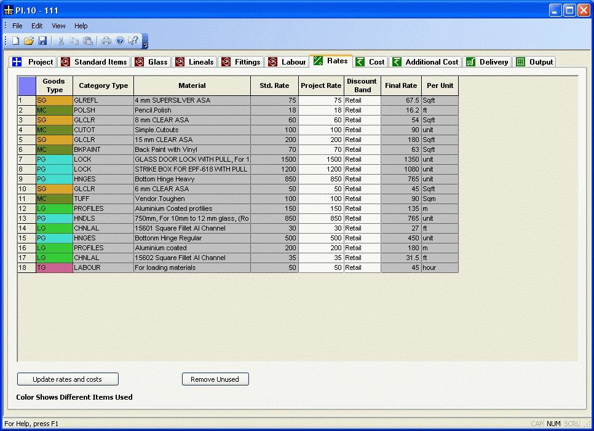Image resolution: width=594 pixels, height=431 pixels.
Task: Expand the toolbar options dropdown arrow
Action: coord(145,45)
